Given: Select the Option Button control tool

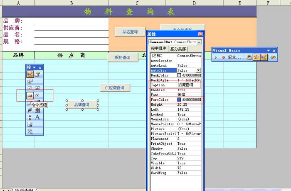Looking at the screenshot, I should pyautogui.click(x=37, y=96).
